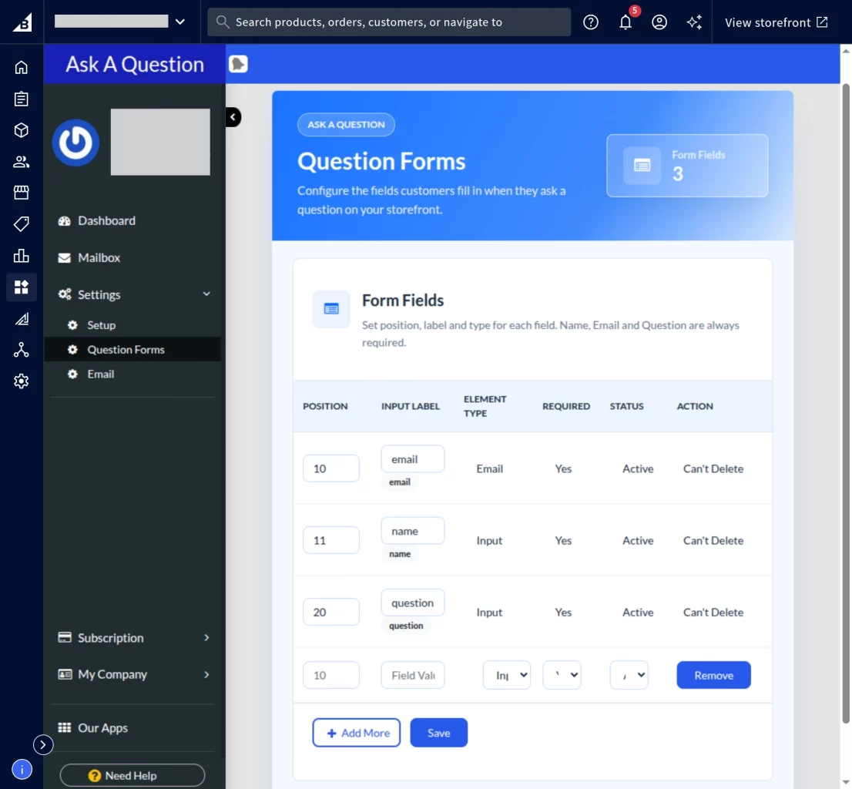Open Our Apps in sidebar
This screenshot has height=789, width=852.
click(x=102, y=727)
